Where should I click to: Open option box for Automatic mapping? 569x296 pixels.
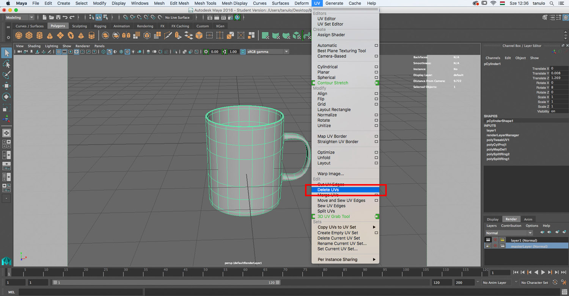376,45
